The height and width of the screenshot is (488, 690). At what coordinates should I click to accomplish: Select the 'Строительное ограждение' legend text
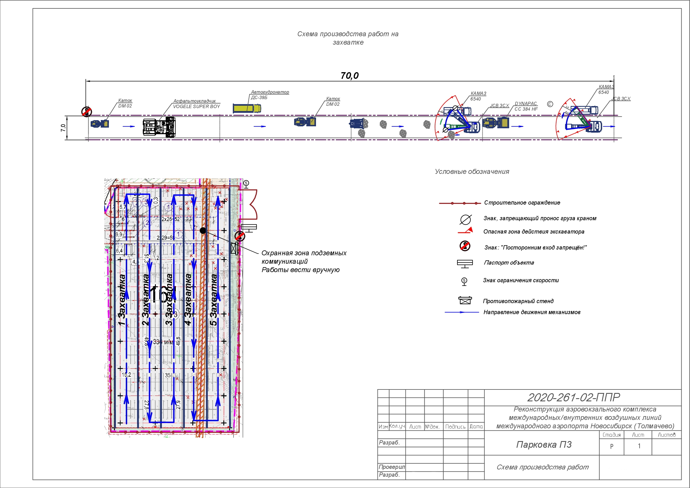522,203
